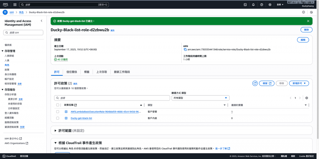Select all policies with the header checkbox
Screen dimensions: 319x159
click(58, 105)
